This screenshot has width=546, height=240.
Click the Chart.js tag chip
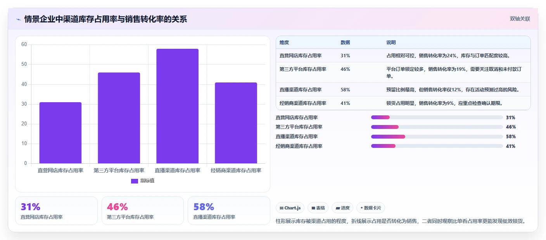(290, 208)
